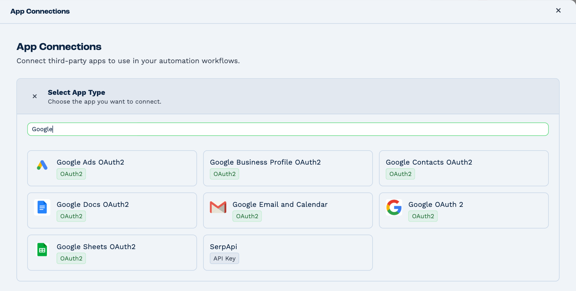Screen dimensions: 576x291
Task: Click the large App Connections page heading
Action: point(59,47)
